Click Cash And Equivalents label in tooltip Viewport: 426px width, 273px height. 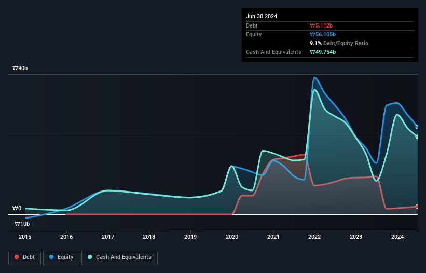point(273,52)
